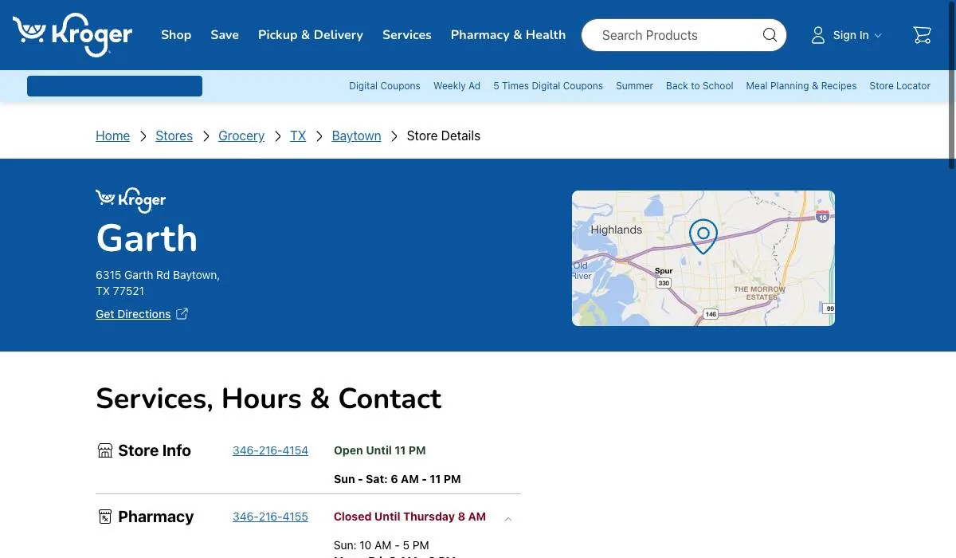Click the 'Garth' store heading
956x558 pixels.
coord(147,238)
